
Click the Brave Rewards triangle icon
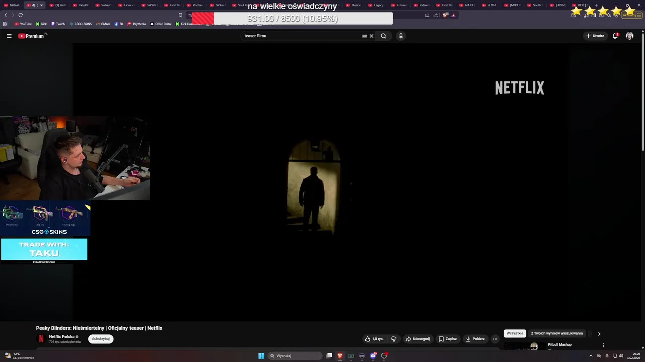454,15
